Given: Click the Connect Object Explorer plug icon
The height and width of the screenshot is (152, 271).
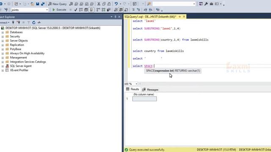Looking at the screenshot, I should pos(13,22).
